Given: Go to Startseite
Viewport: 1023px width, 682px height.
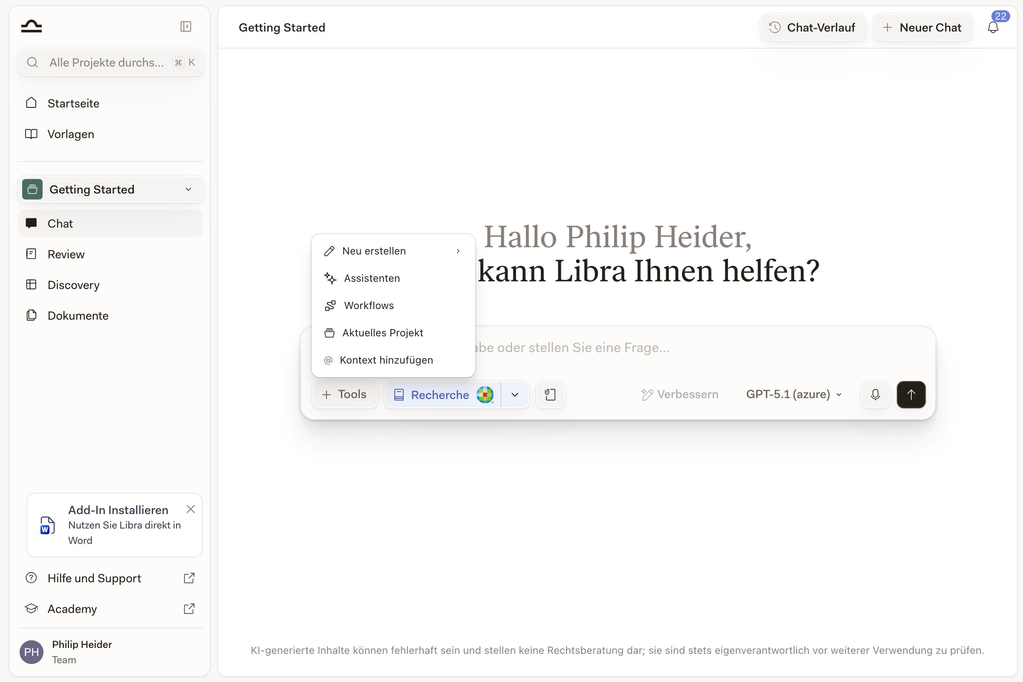Looking at the screenshot, I should point(110,103).
